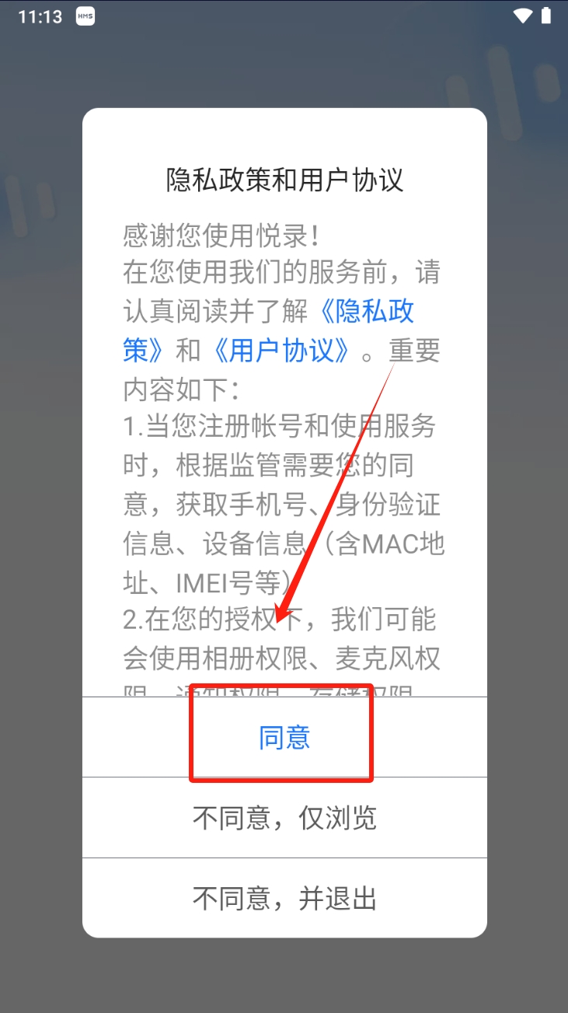The image size is (568, 1013).
Task: Tap the battery status icon
Action: [x=546, y=16]
